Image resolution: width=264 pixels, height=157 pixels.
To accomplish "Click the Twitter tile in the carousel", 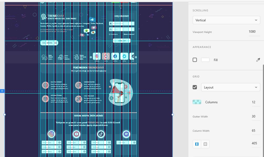I will 124,56.
